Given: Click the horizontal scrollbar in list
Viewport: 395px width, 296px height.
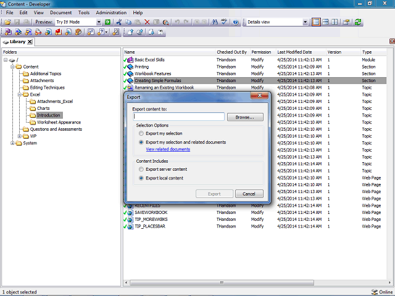Looking at the screenshot, I should pyautogui.click(x=222, y=282).
